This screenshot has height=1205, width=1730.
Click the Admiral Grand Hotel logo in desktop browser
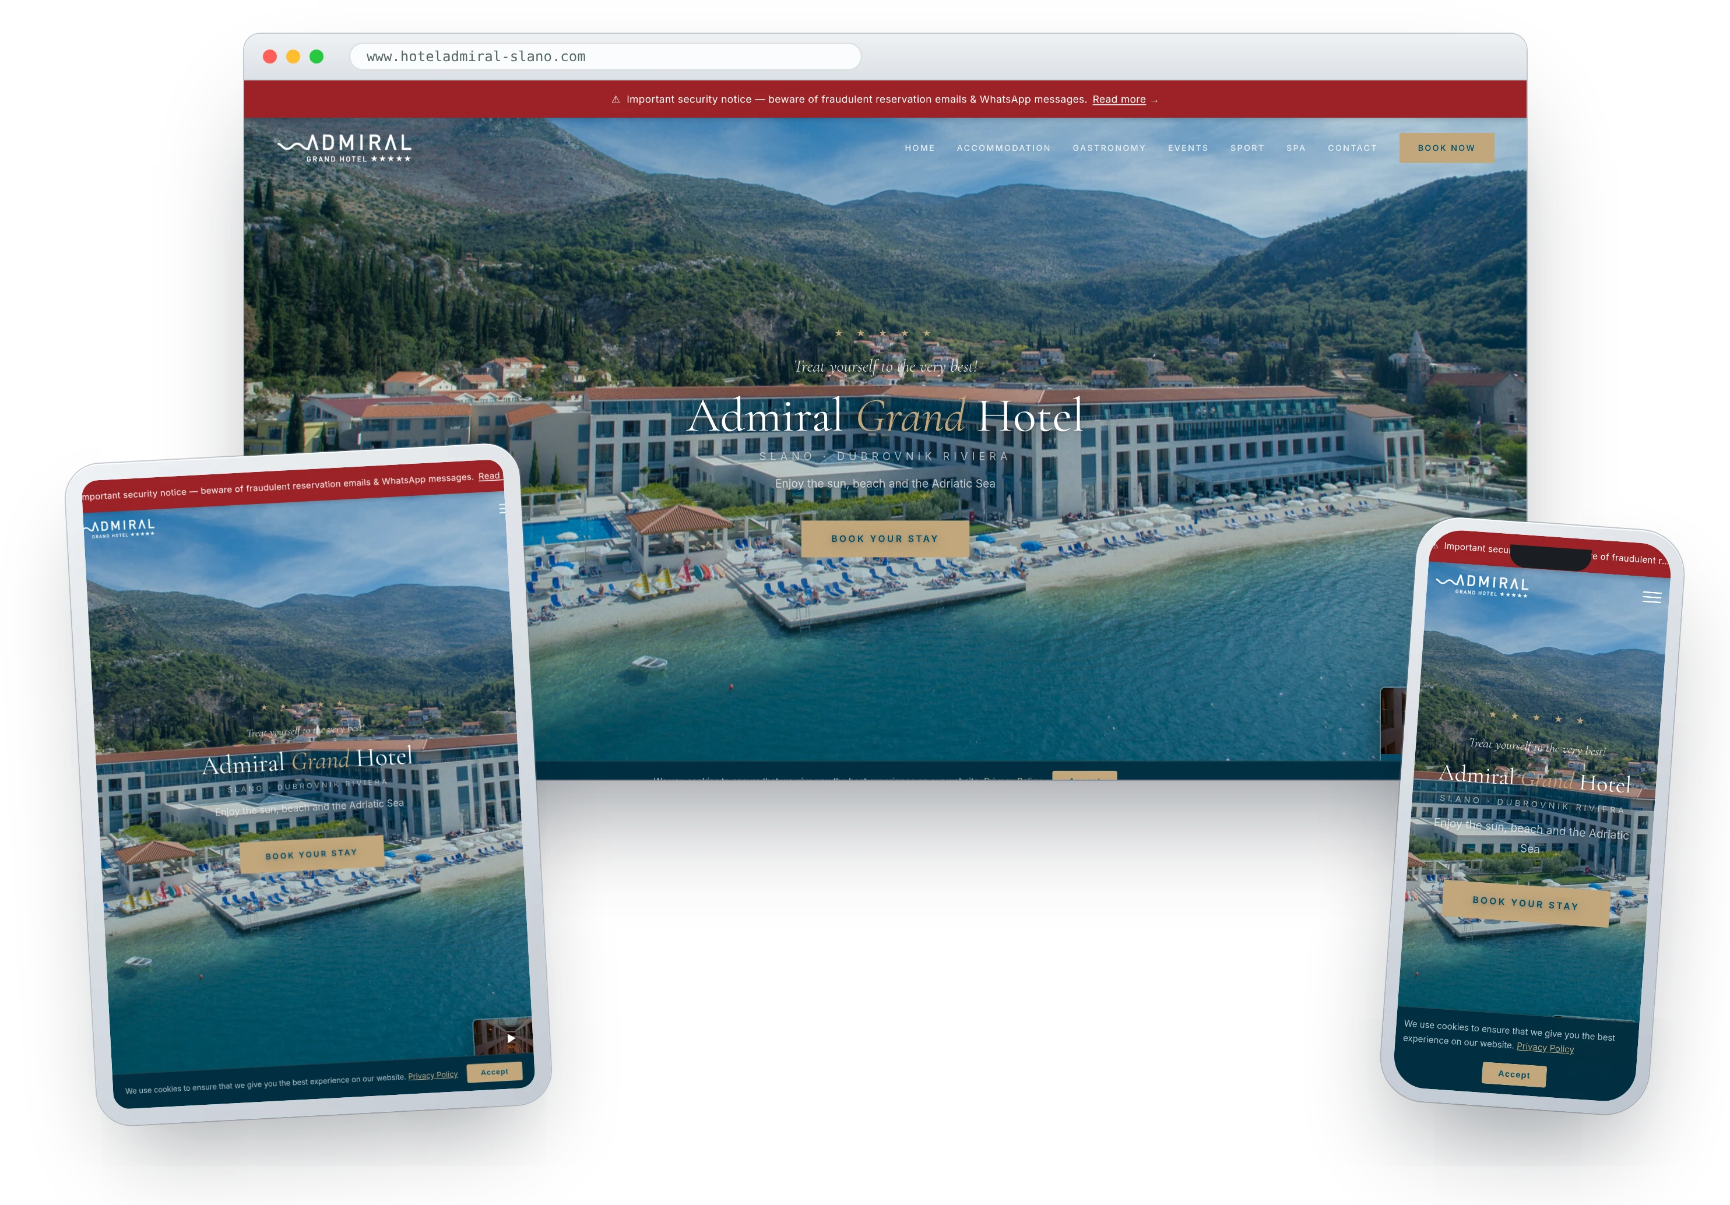(x=344, y=147)
